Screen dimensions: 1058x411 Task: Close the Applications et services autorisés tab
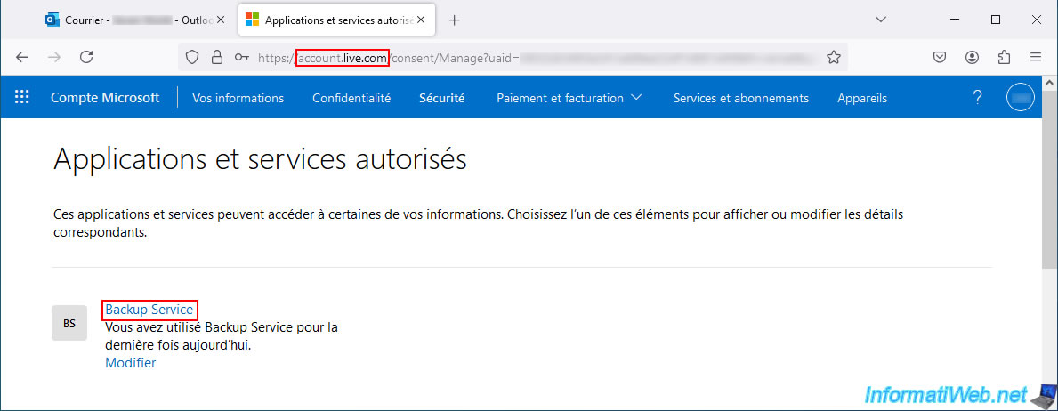[421, 20]
